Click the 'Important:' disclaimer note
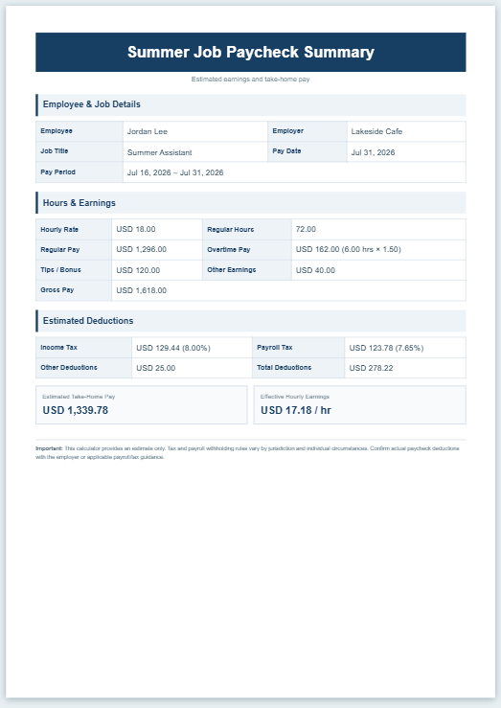Screen dimensions: 501x708 [247, 453]
